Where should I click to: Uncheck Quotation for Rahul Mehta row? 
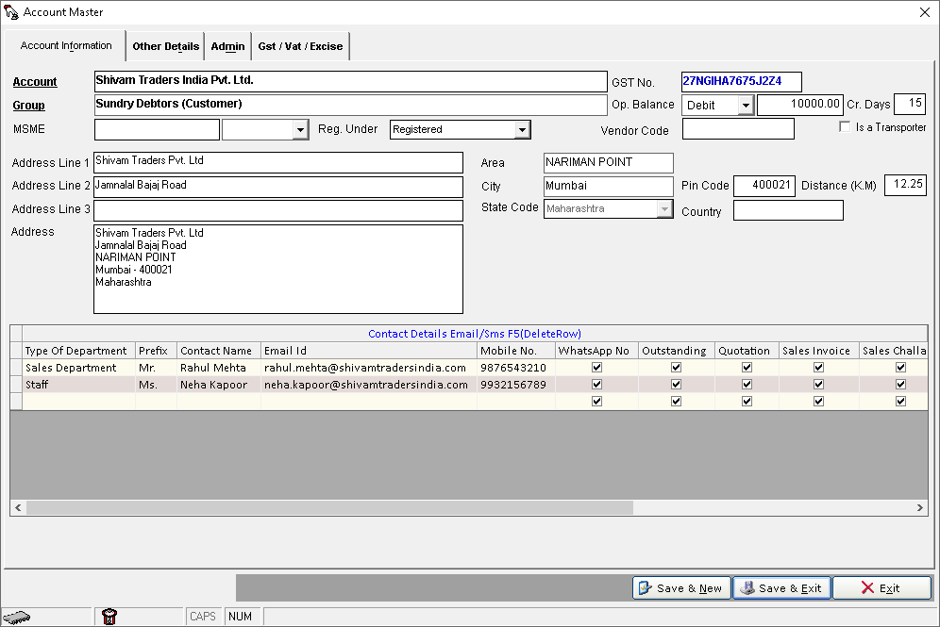pyautogui.click(x=747, y=368)
